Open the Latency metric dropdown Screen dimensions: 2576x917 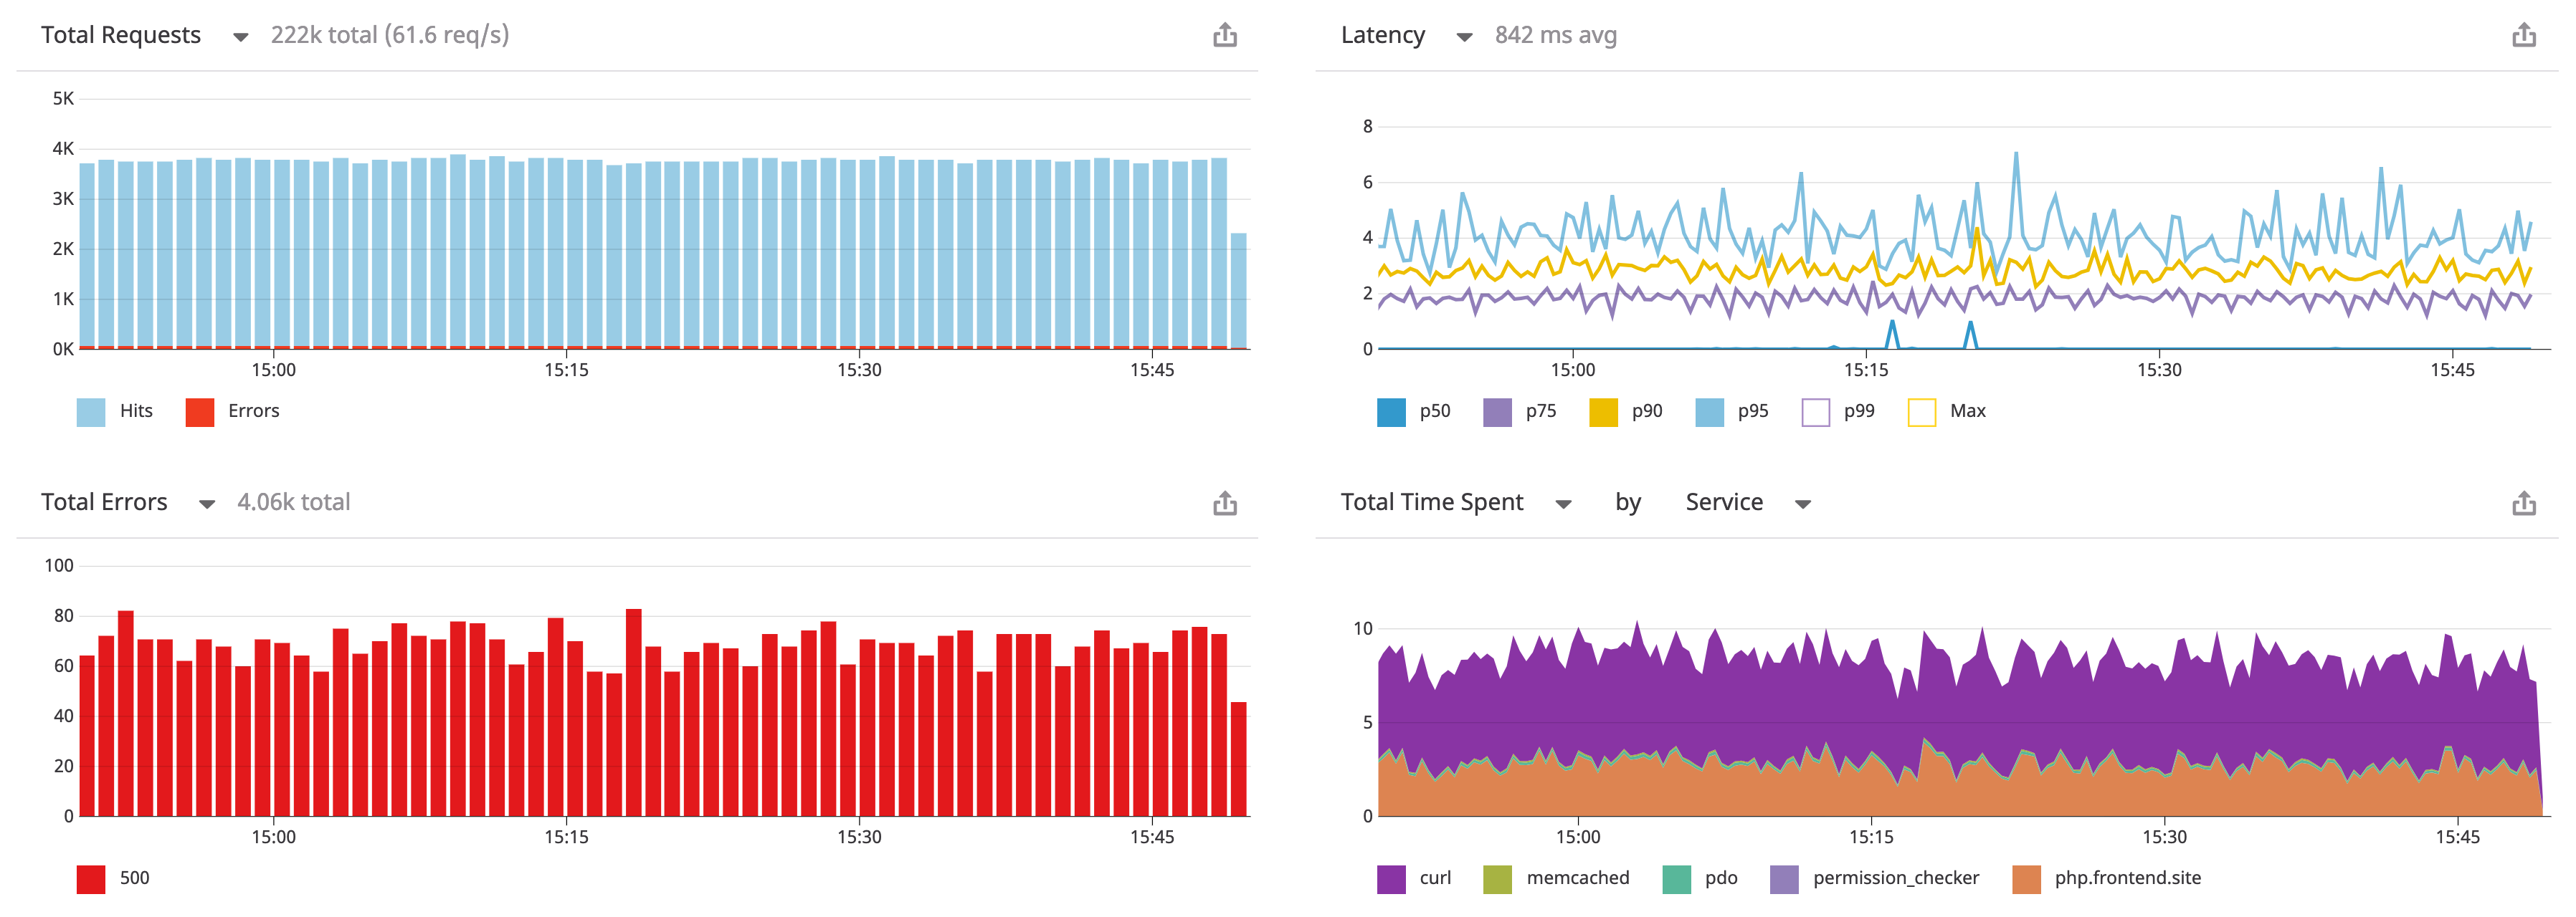click(x=1464, y=36)
